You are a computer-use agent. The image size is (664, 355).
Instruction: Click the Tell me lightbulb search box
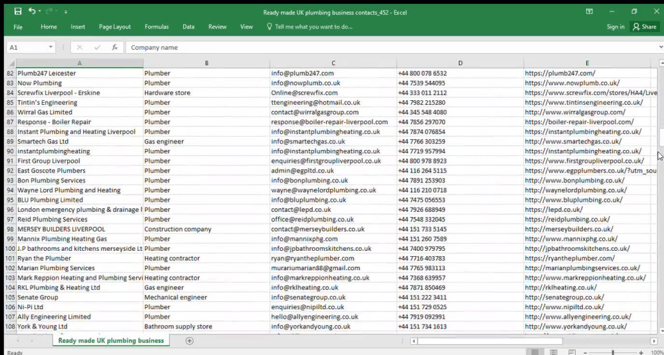(x=309, y=27)
